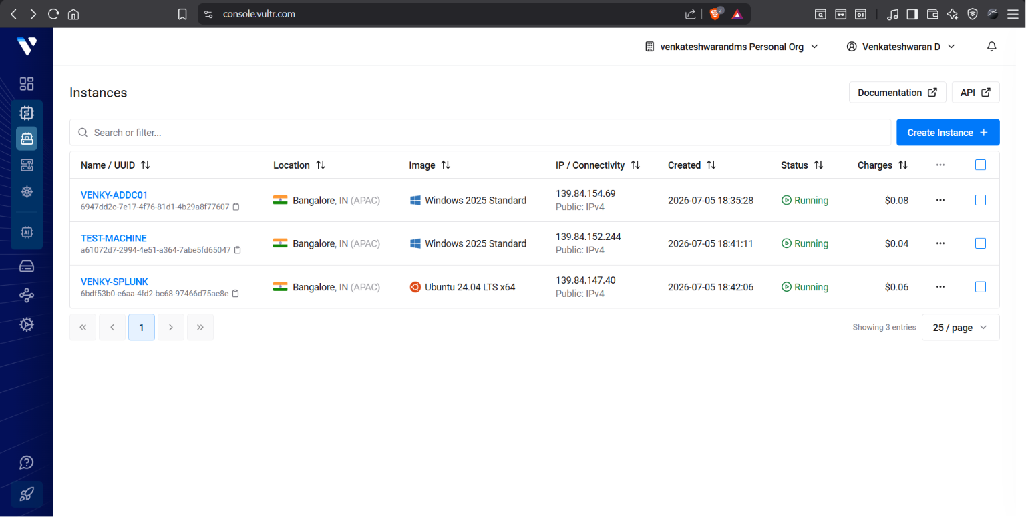Click browser back arrow
This screenshot has height=517, width=1026.
click(13, 14)
